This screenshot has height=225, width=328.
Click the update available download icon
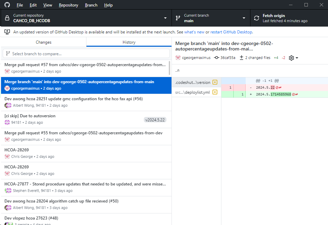tap(7, 32)
